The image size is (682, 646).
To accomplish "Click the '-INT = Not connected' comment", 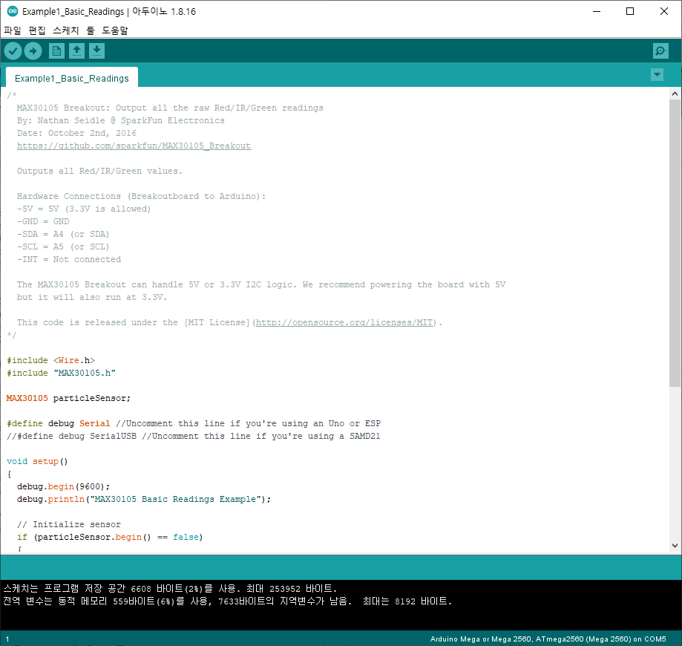I will (x=69, y=259).
